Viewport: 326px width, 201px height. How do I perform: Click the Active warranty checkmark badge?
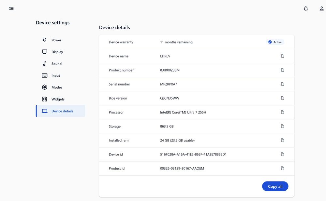(x=275, y=42)
